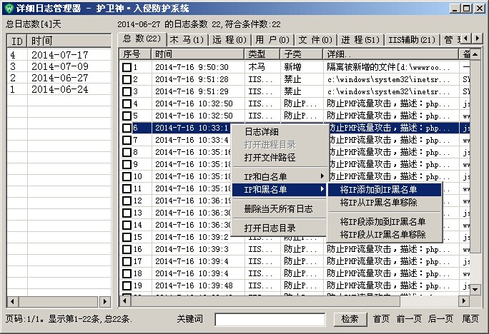This screenshot has width=489, height=334.
Task: Click the green shield app icon in title bar
Action: [9, 8]
